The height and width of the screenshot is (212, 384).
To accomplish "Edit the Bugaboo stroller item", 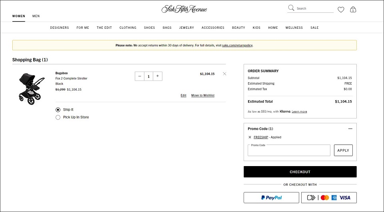I will (184, 95).
